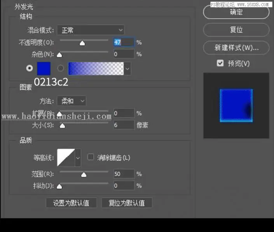Click the 扩展 value field

coord(124,113)
